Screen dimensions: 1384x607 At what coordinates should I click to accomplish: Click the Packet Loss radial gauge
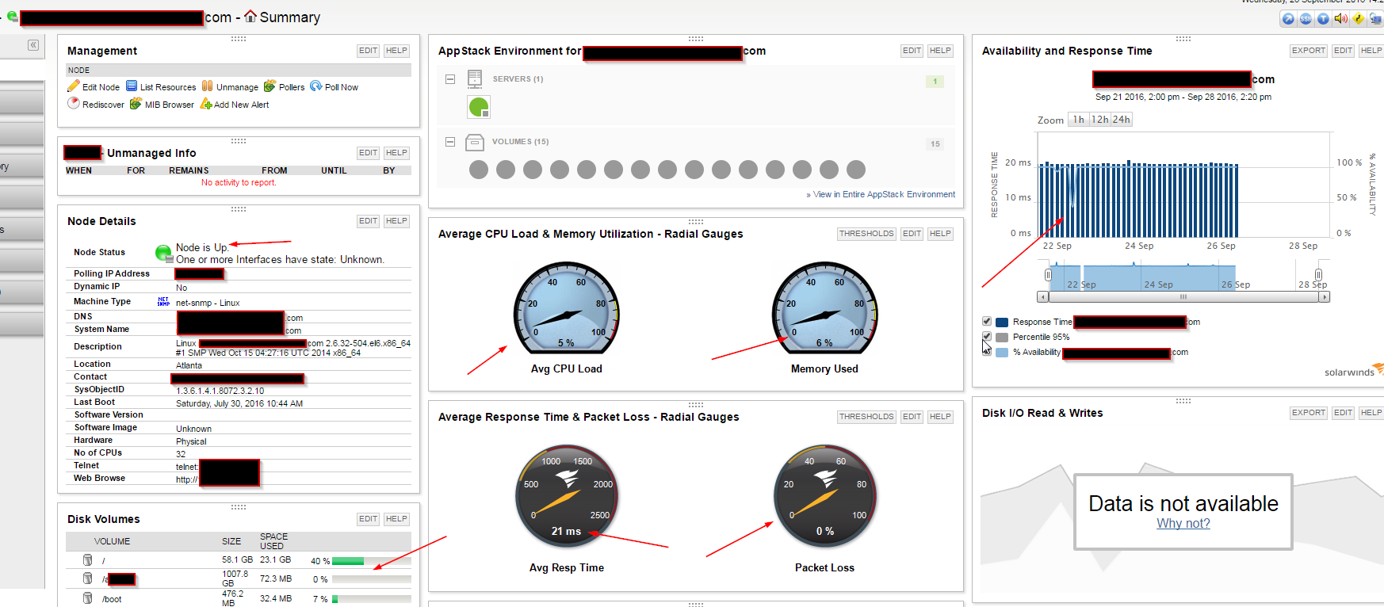824,495
